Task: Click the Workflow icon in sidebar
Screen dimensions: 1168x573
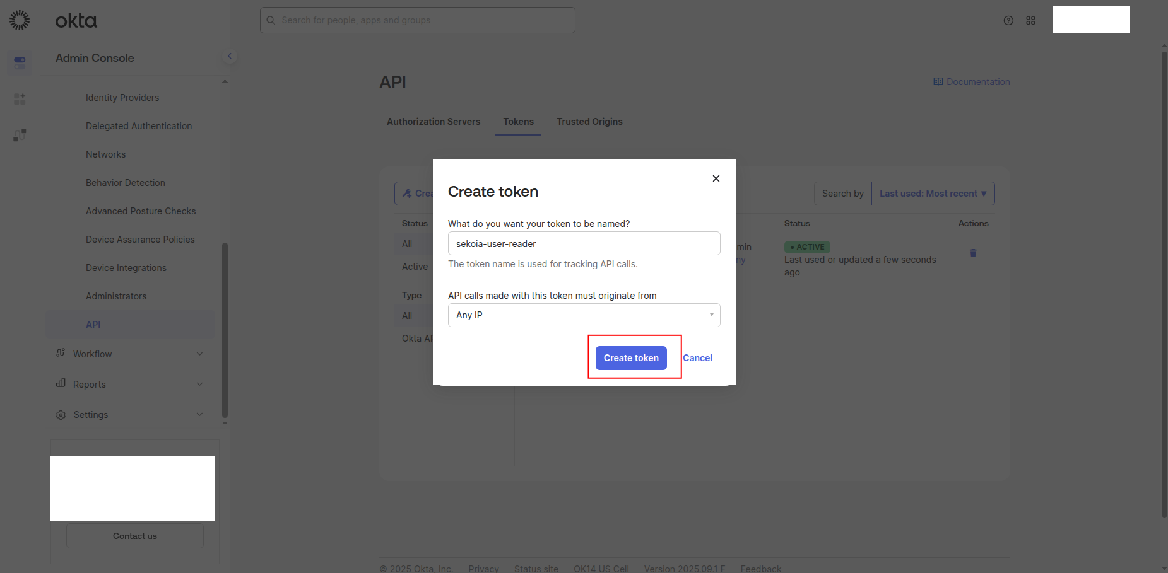Action: coord(61,353)
